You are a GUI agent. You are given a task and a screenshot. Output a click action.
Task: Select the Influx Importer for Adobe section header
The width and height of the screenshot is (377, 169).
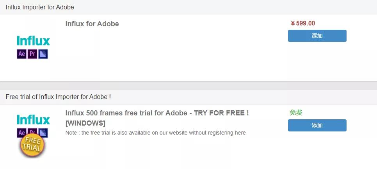pos(40,7)
